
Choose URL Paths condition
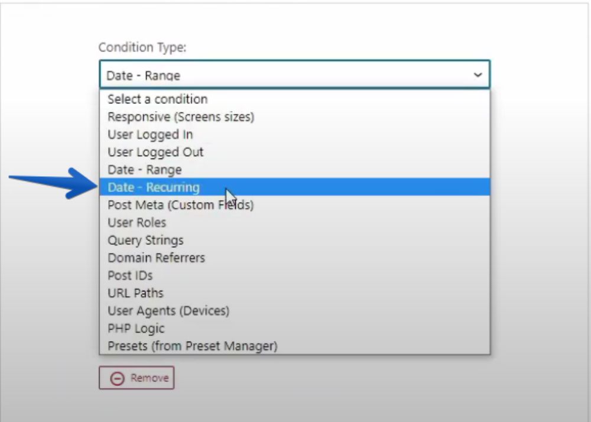(295, 293)
